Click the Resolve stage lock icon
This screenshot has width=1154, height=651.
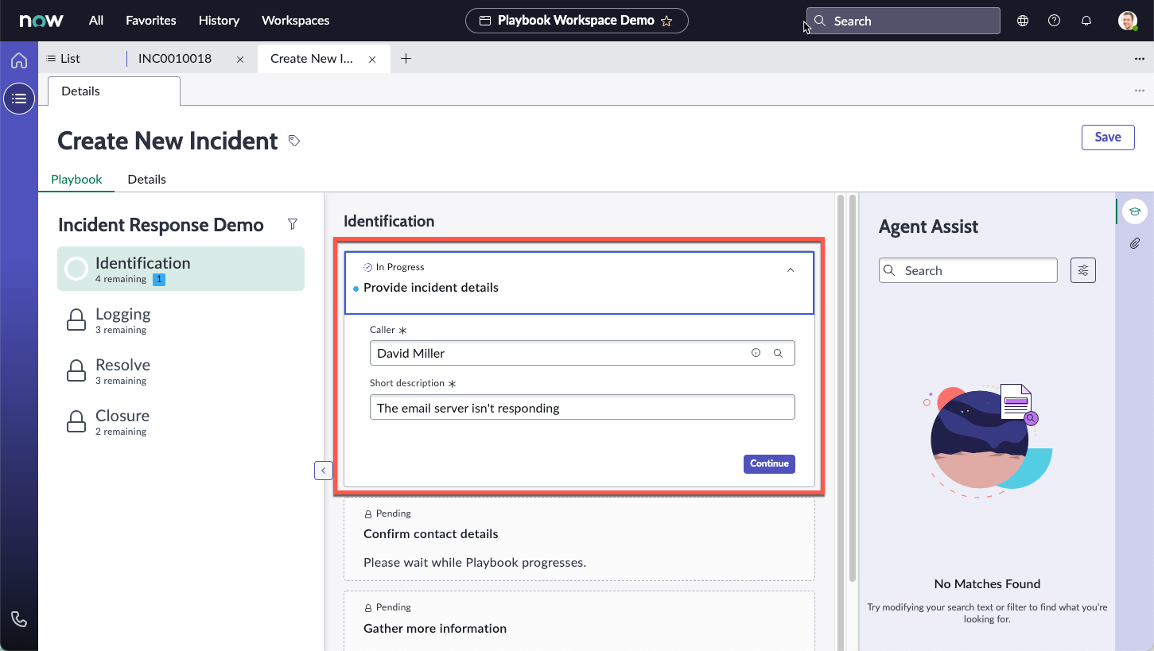(76, 370)
